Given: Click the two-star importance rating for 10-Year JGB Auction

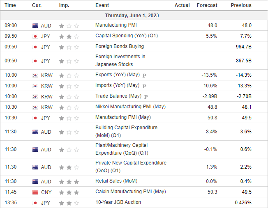Looking at the screenshot, I should coord(69,203).
